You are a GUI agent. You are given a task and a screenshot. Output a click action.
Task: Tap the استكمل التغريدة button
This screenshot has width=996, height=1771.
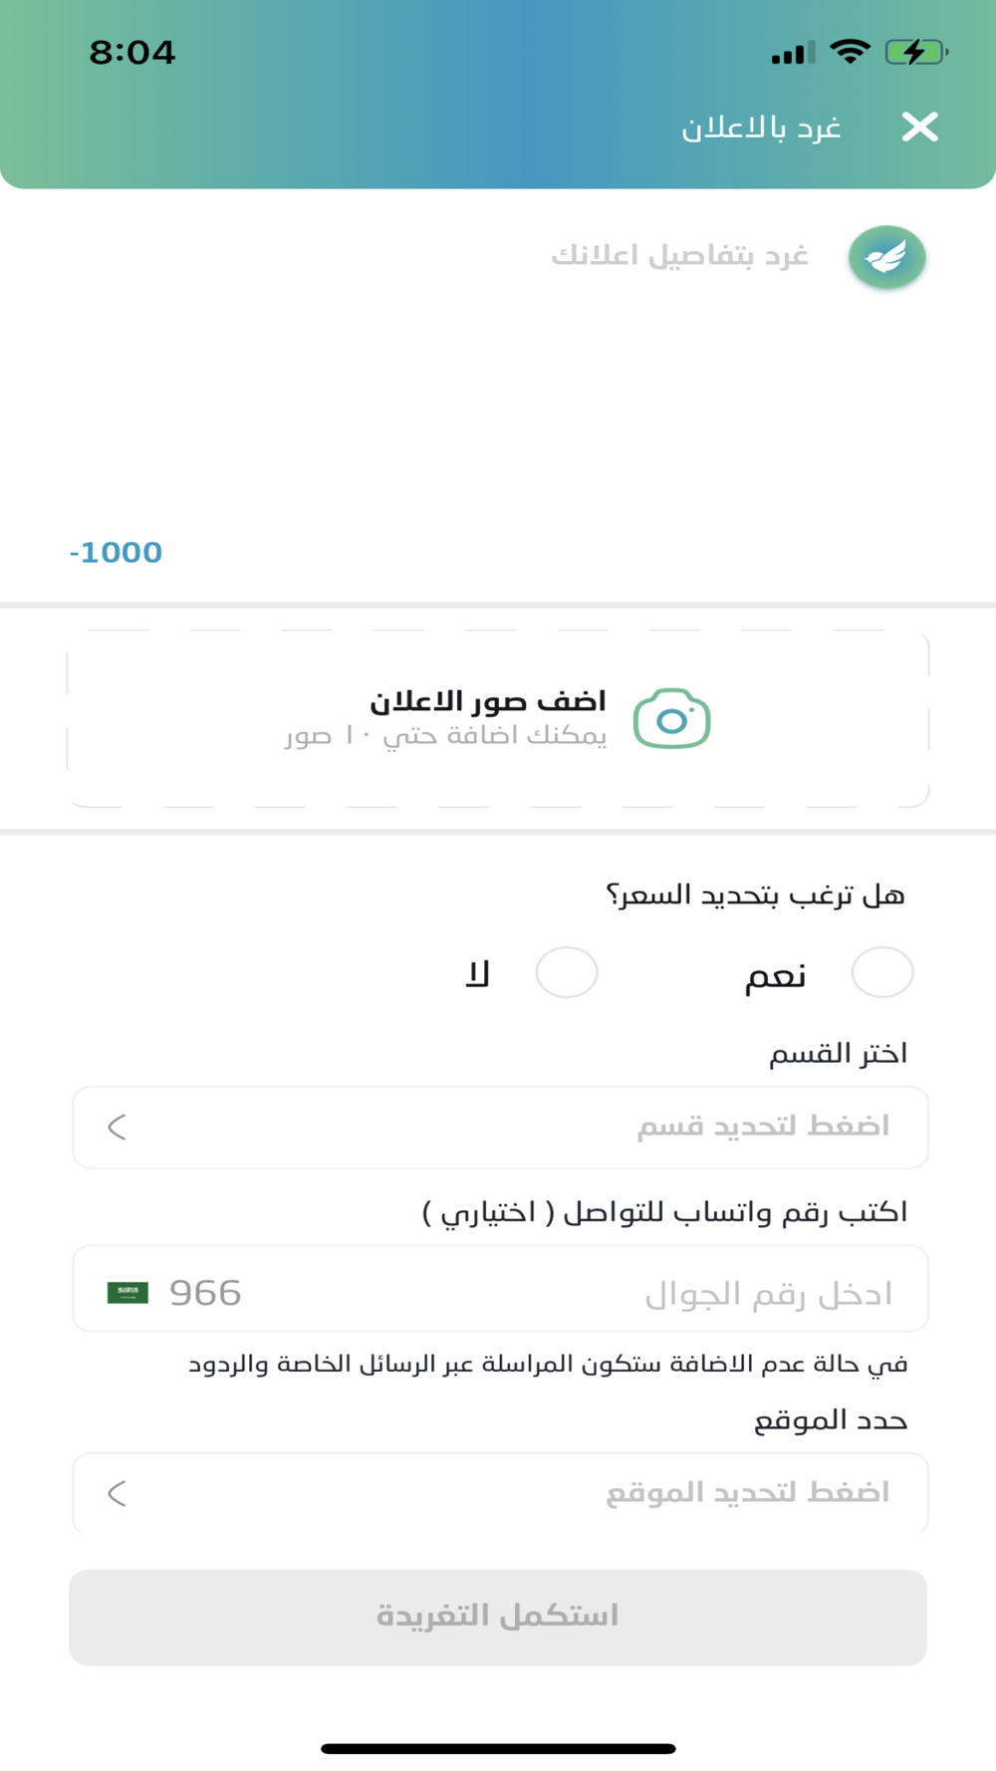(x=498, y=1617)
